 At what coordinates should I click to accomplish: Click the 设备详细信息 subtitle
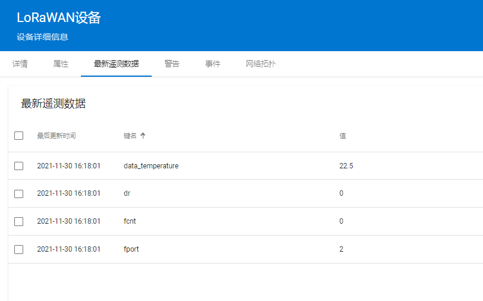(x=42, y=37)
